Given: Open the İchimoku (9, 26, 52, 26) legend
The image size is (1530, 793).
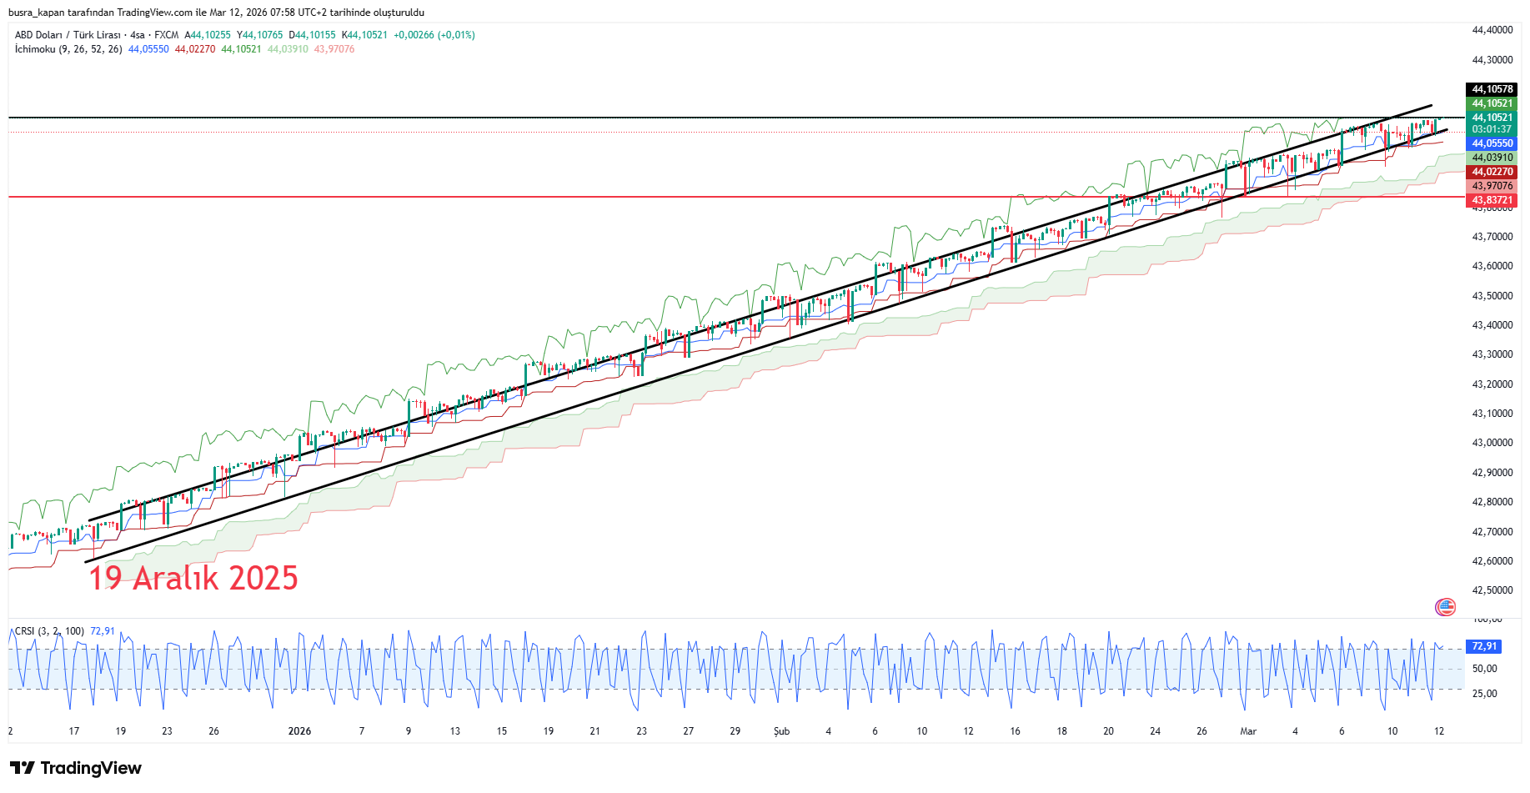Looking at the screenshot, I should [68, 49].
